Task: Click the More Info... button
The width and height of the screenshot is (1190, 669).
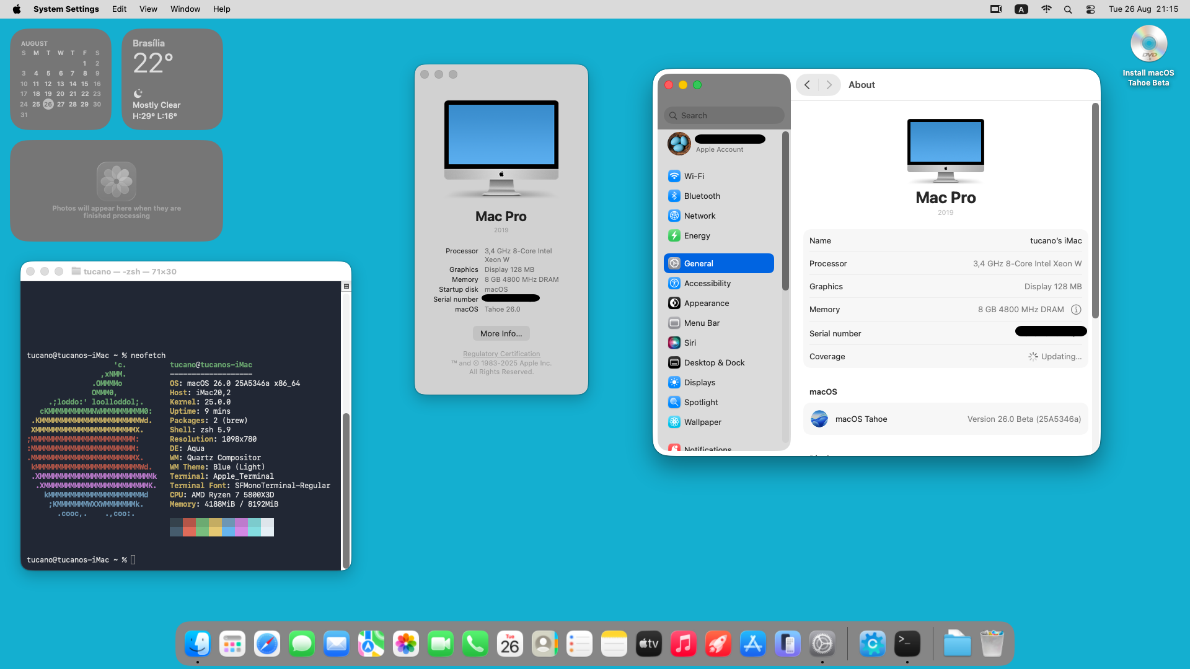Action: coord(501,333)
